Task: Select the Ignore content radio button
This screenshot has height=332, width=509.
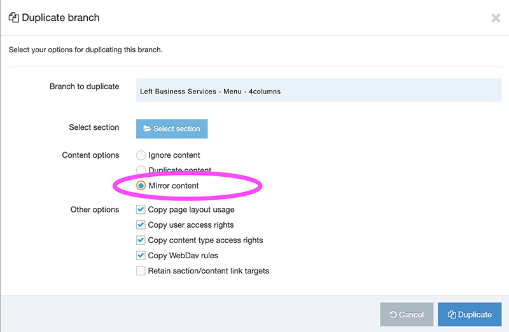Action: point(141,155)
